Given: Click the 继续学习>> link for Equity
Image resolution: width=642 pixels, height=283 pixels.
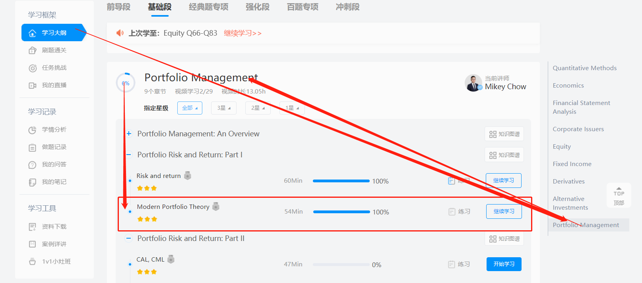Looking at the screenshot, I should tap(242, 33).
